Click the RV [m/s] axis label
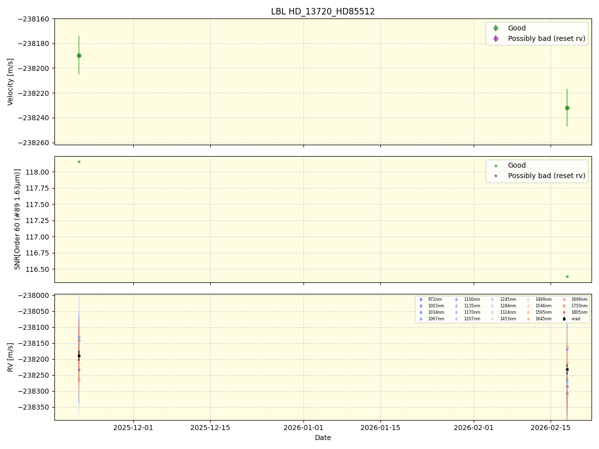Viewport: 599px width, 449px height. click(x=10, y=357)
